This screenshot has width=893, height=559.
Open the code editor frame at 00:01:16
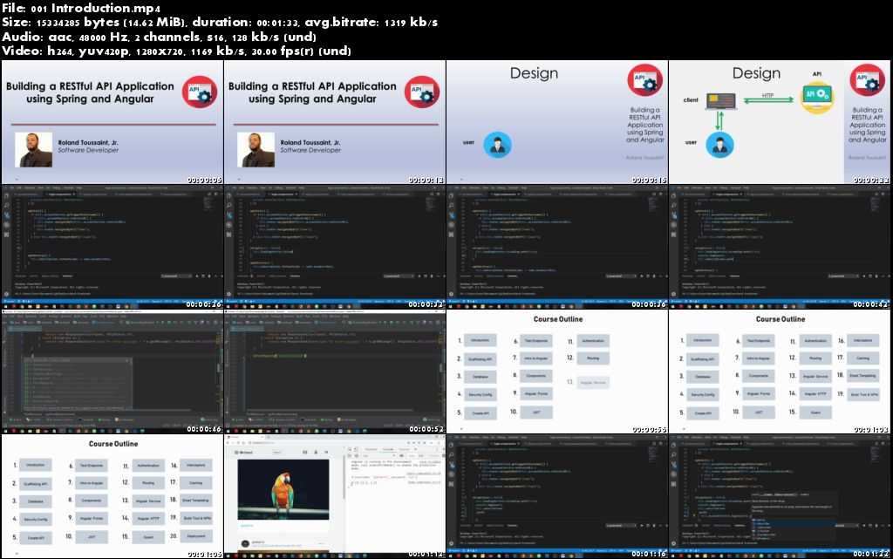tap(557, 496)
